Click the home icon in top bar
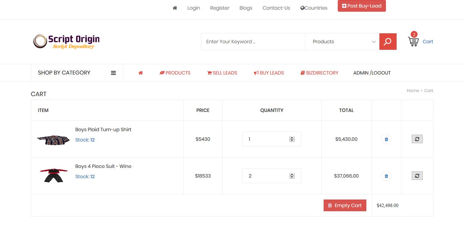 click(175, 8)
